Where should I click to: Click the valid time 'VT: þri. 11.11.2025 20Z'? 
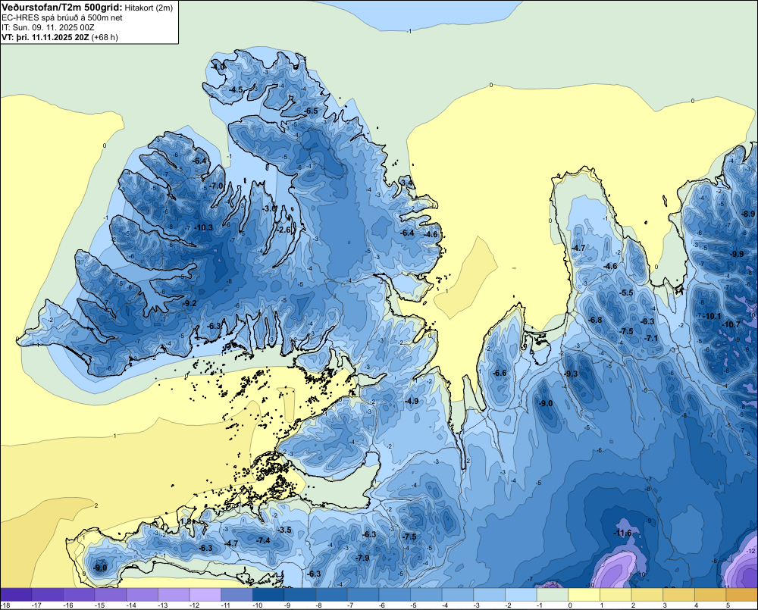pos(45,37)
